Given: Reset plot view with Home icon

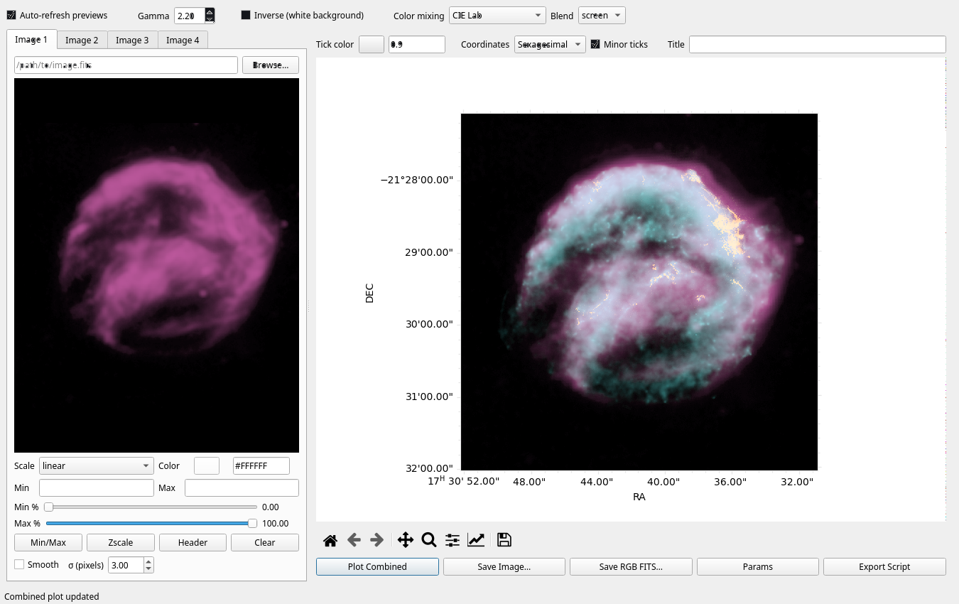Looking at the screenshot, I should [x=330, y=541].
